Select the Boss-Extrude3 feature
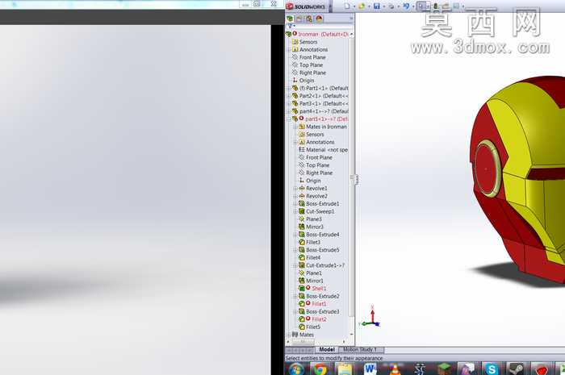 [x=319, y=311]
